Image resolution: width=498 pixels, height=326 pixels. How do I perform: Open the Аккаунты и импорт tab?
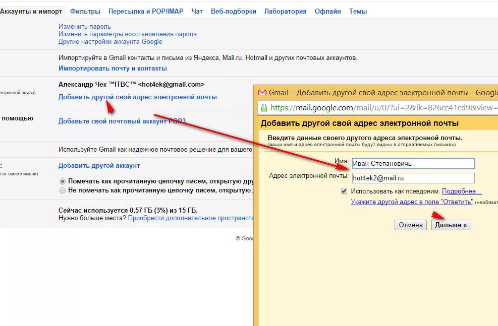coord(31,12)
